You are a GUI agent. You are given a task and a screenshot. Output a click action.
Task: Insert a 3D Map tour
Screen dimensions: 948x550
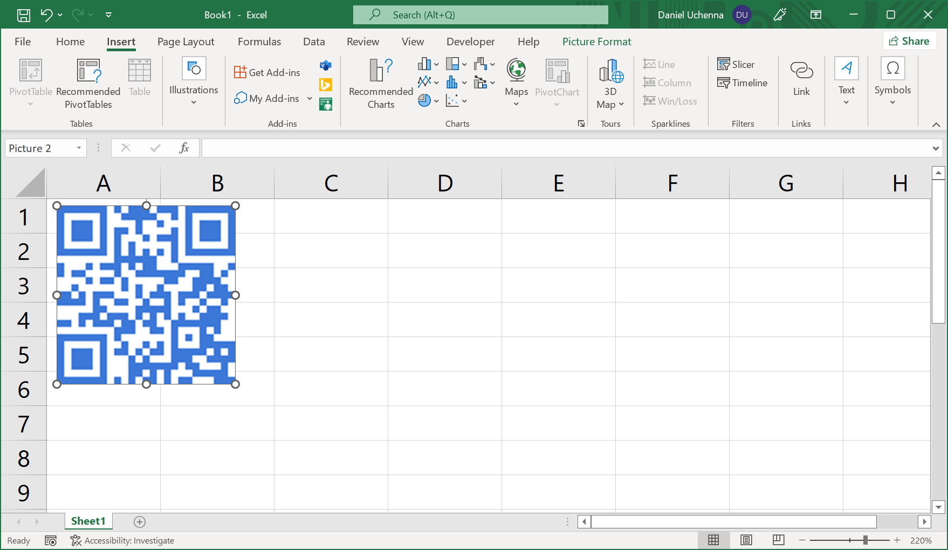coord(610,83)
